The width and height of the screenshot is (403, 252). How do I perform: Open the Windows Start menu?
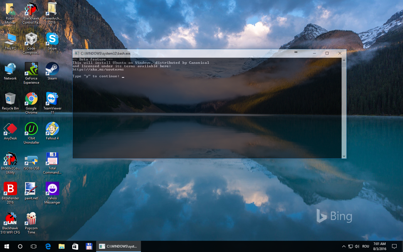point(7,246)
